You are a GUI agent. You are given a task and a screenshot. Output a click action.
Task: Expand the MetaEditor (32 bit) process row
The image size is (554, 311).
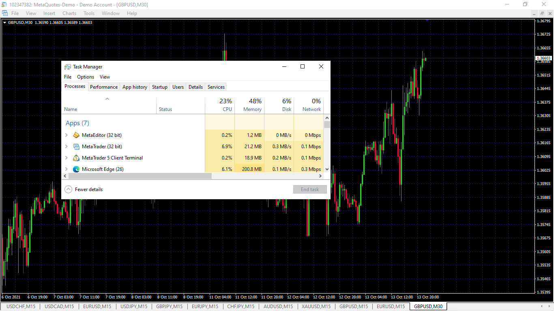point(67,135)
